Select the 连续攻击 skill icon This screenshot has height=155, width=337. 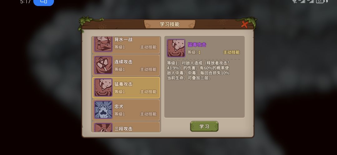coord(103,65)
